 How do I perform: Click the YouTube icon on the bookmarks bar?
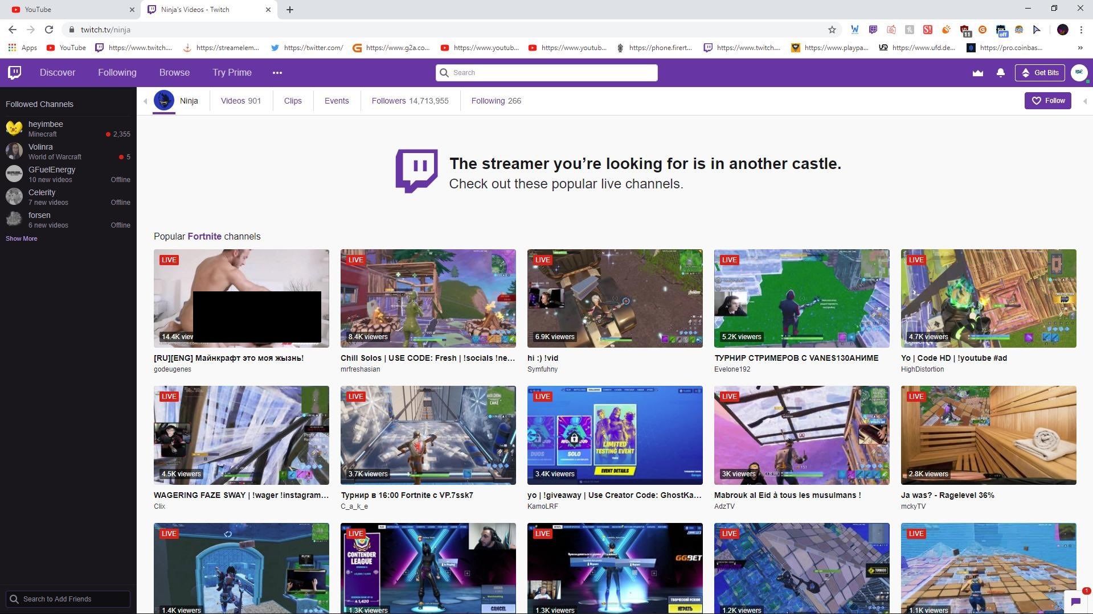[x=50, y=48]
